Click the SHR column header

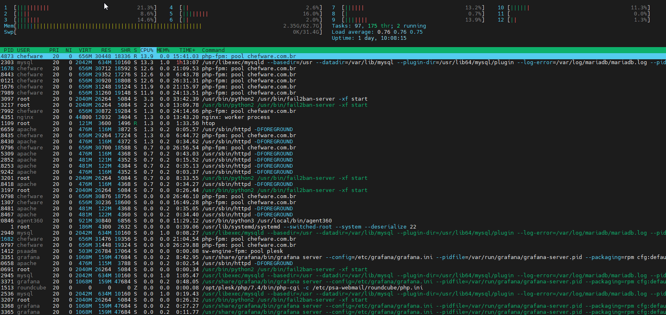pos(125,50)
